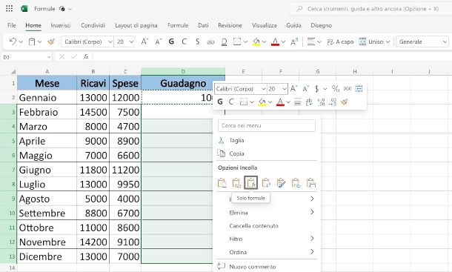452x272 pixels.
Task: Click the ribbon alignment icon
Action: [x=310, y=42]
